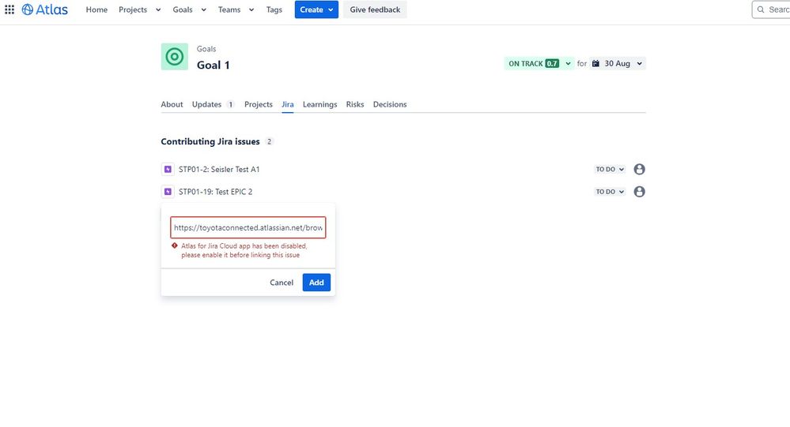The image size is (790, 427).
Task: Click the Jira issues count badge 2
Action: (269, 142)
